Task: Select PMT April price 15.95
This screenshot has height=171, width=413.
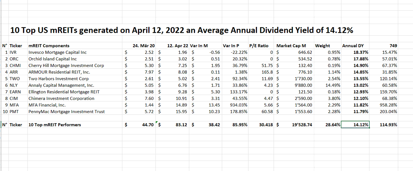Action: pos(182,112)
